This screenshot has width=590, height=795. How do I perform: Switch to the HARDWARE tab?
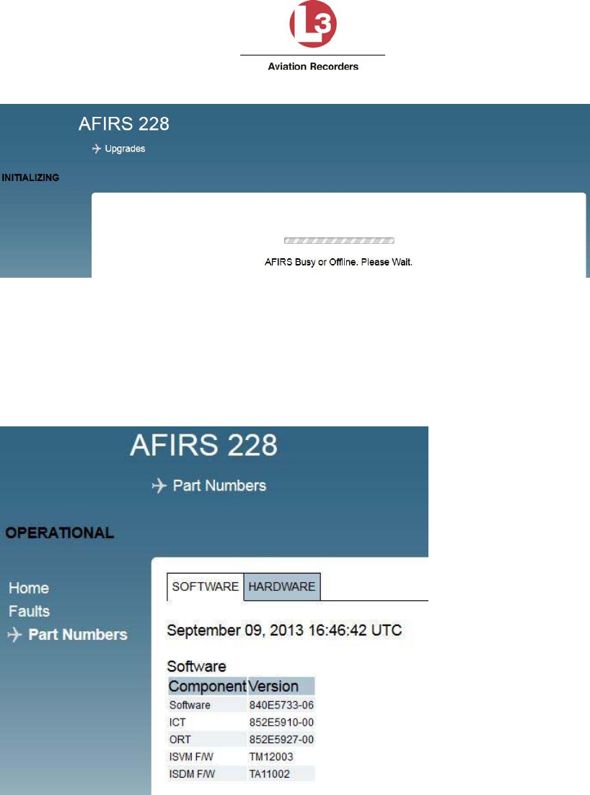pos(282,587)
